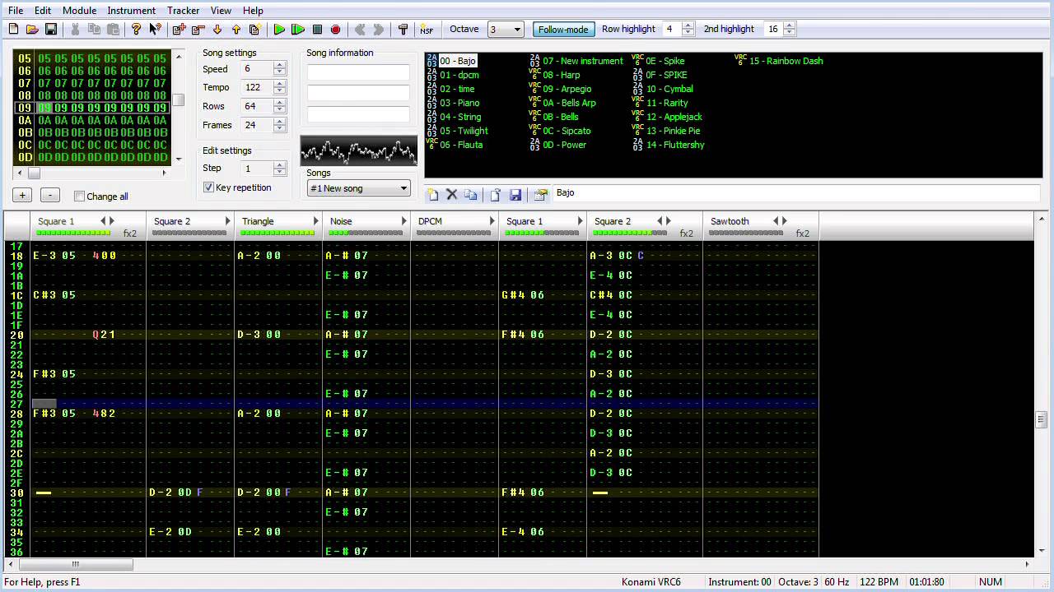Click the instrument name field 'Bajo'
Screen dimensions: 1054x592
(x=796, y=192)
